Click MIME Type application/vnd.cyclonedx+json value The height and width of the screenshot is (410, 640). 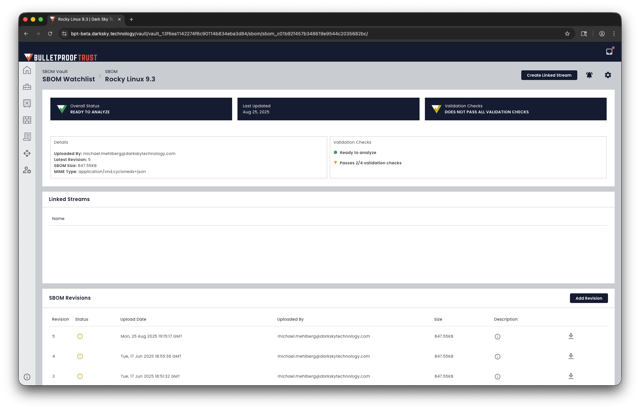click(x=112, y=172)
